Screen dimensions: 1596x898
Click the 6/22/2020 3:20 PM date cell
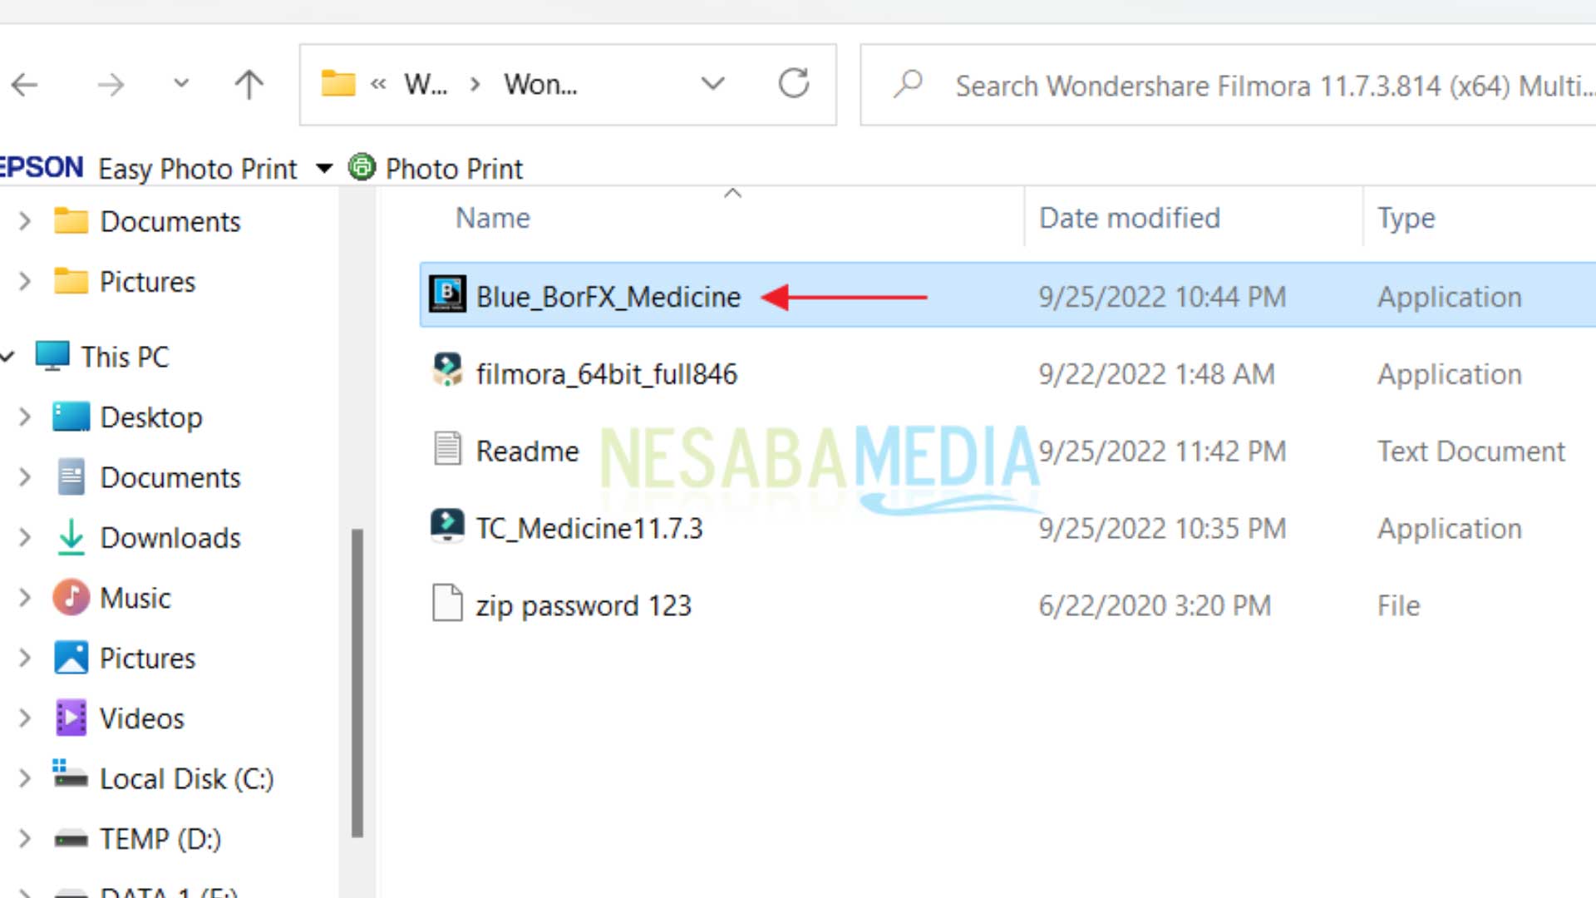click(1155, 605)
